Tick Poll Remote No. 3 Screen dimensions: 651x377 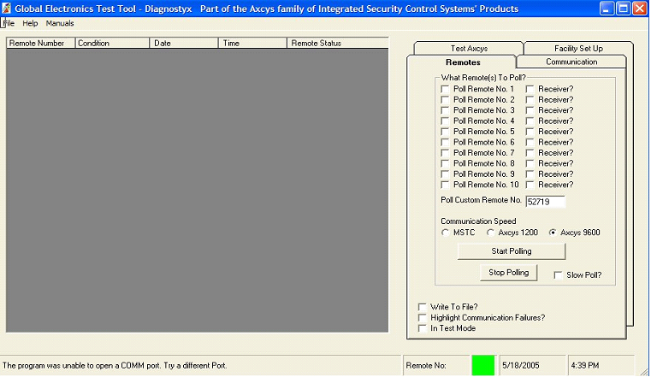coord(445,110)
